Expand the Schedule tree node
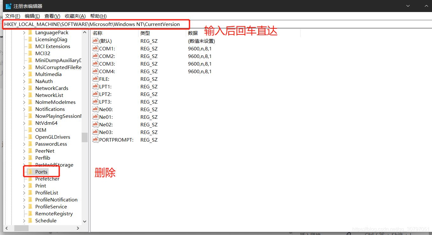 click(x=24, y=221)
